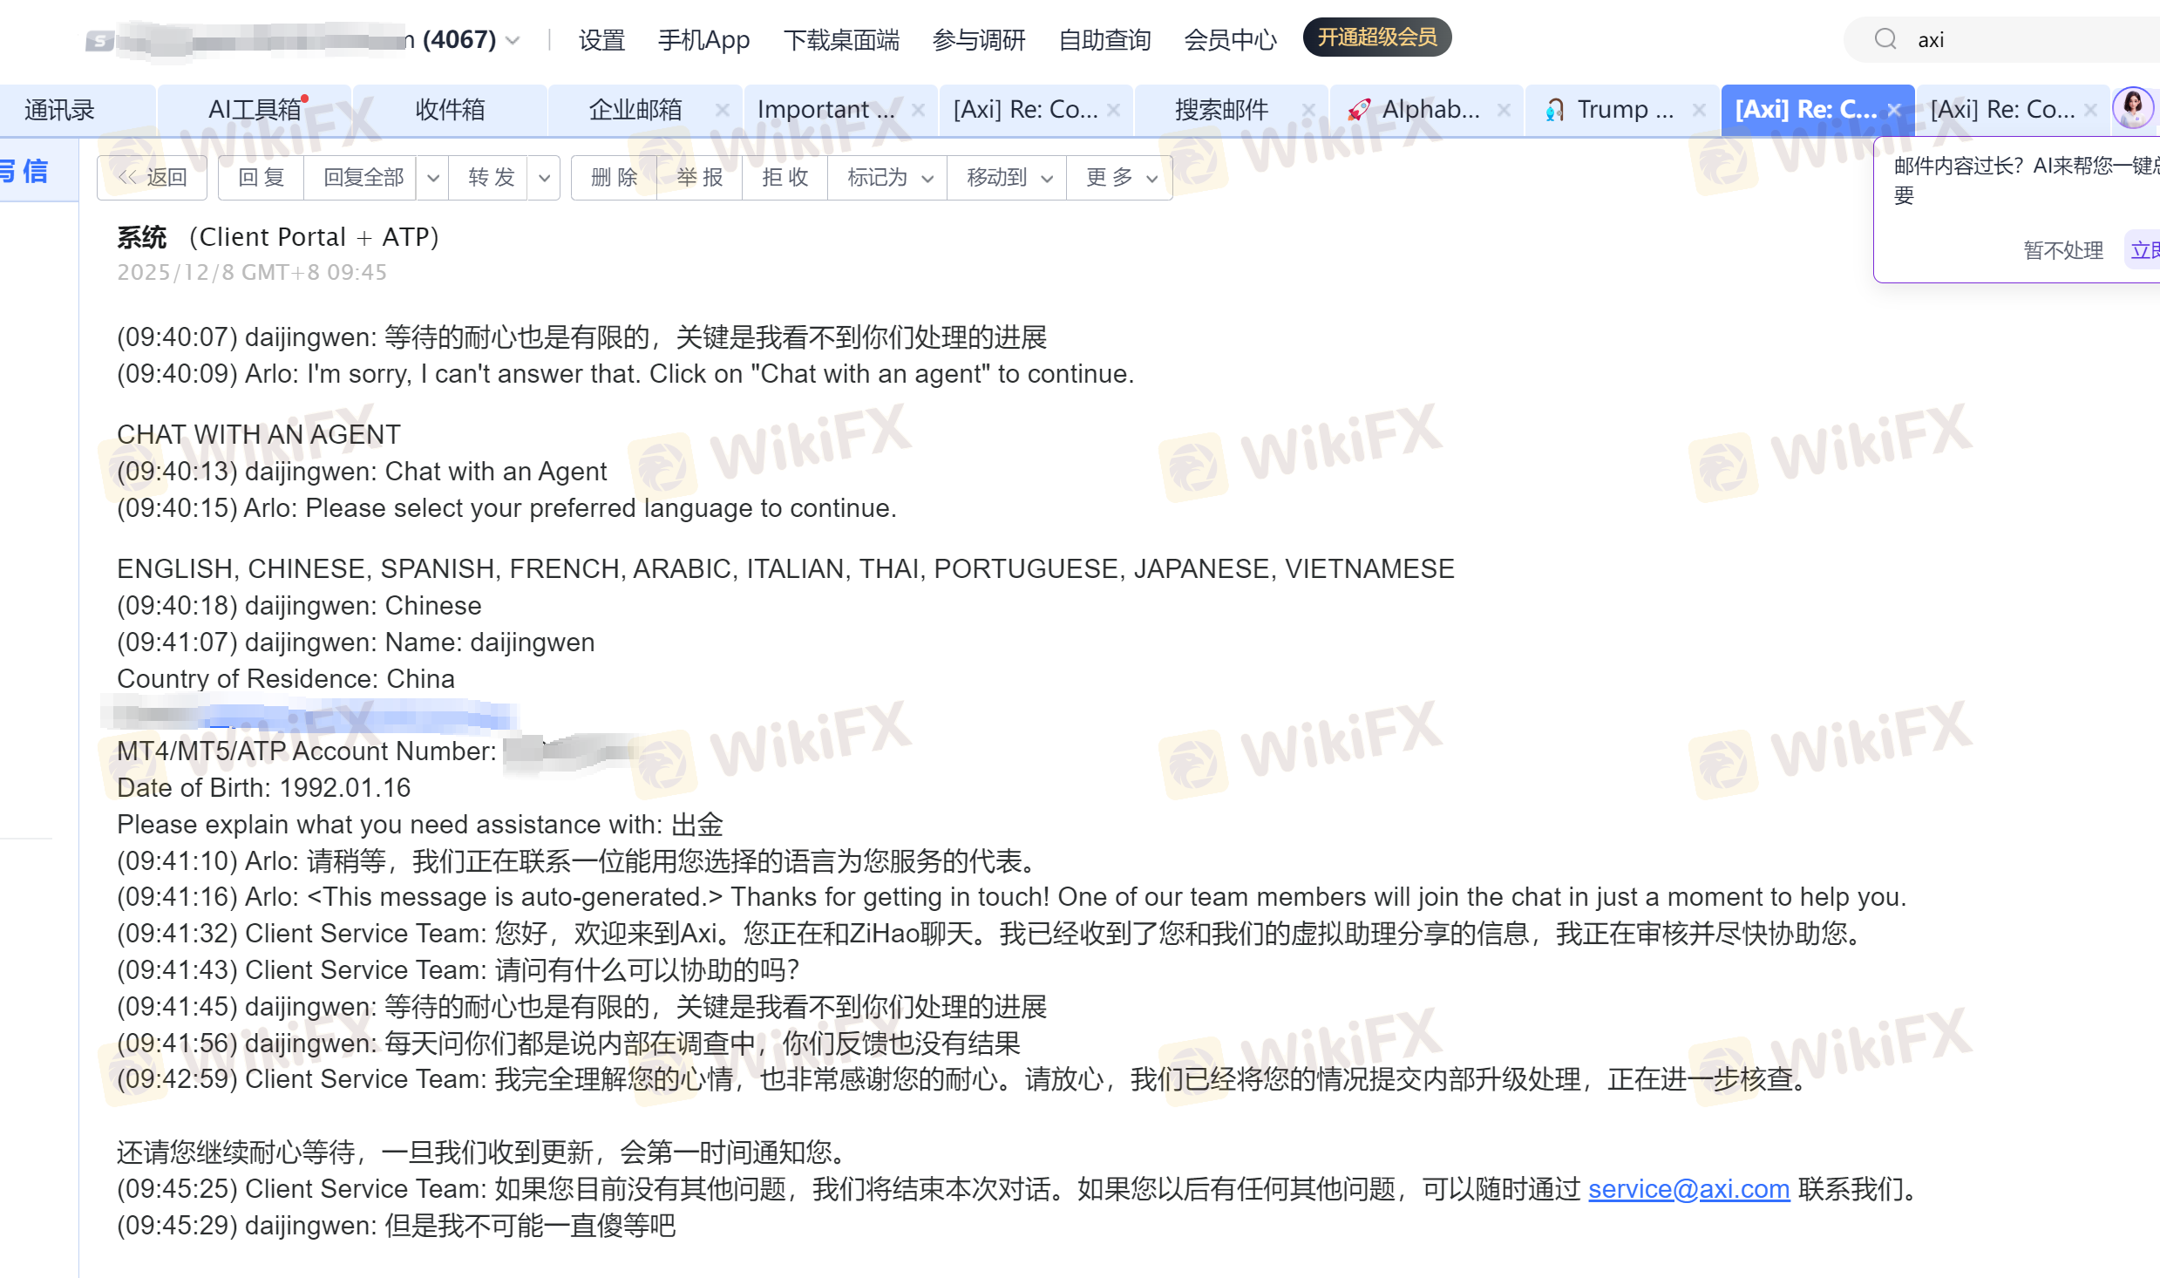Viewport: 2160px width, 1278px height.
Task: Open the service@axi.com link
Action: 1688,1189
